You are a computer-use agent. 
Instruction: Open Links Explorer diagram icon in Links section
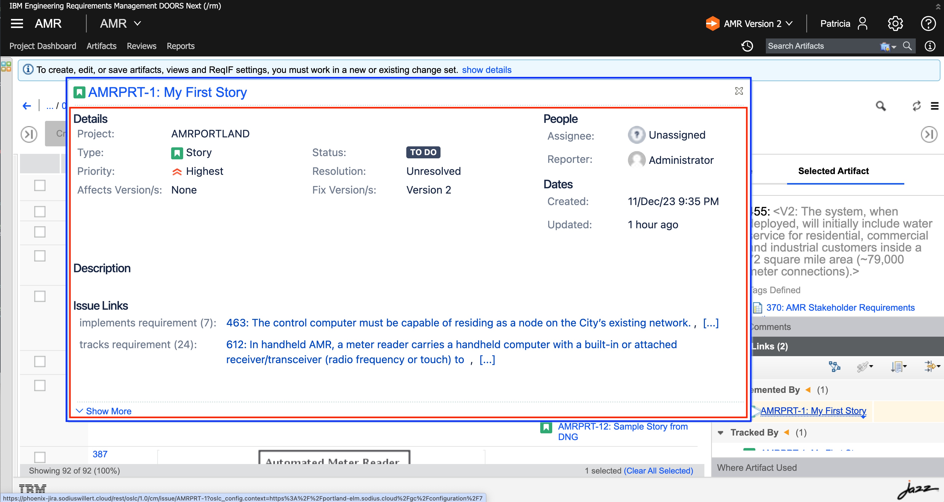pos(834,367)
